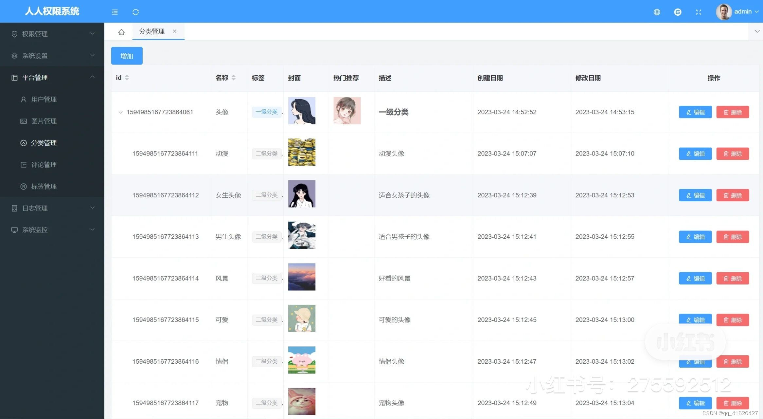Screen dimensions: 763x419
Task: Open 标签管理 in the sidebar
Action: [x=44, y=186]
